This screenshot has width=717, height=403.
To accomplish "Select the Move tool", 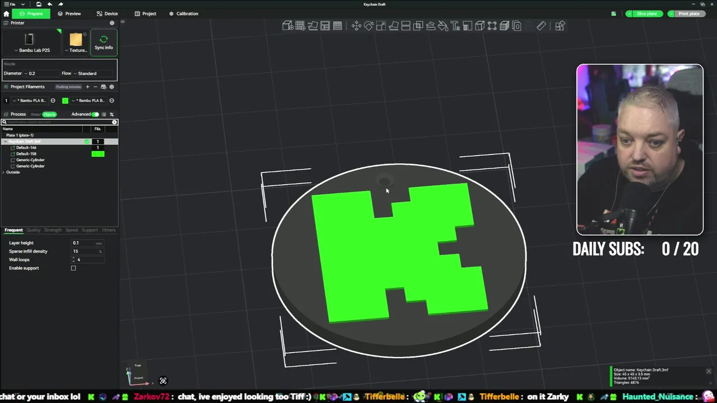I will 356,26.
